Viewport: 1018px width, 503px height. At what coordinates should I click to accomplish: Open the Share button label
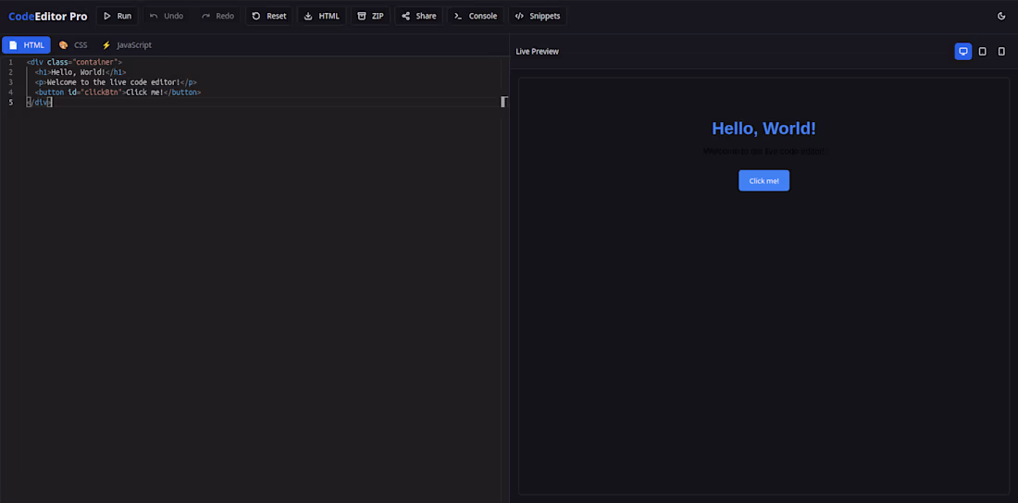pyautogui.click(x=426, y=17)
